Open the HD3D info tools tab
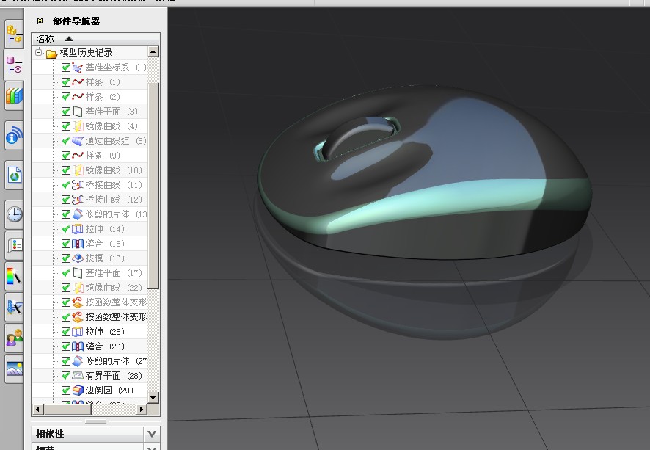Image resolution: width=650 pixels, height=450 pixels. (x=14, y=135)
